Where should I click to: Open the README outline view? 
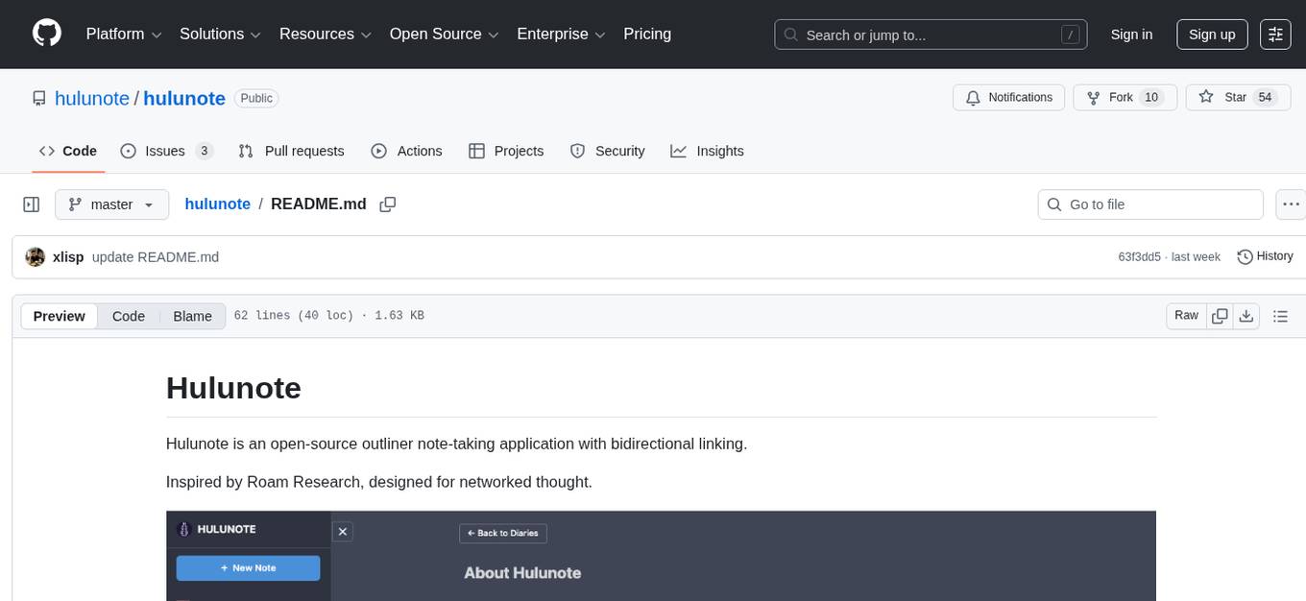[x=1280, y=315]
